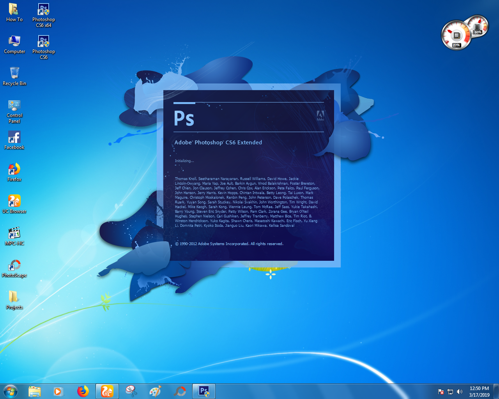499x399 pixels.
Task: Select the Control Panel desktop icon
Action: coord(14,111)
